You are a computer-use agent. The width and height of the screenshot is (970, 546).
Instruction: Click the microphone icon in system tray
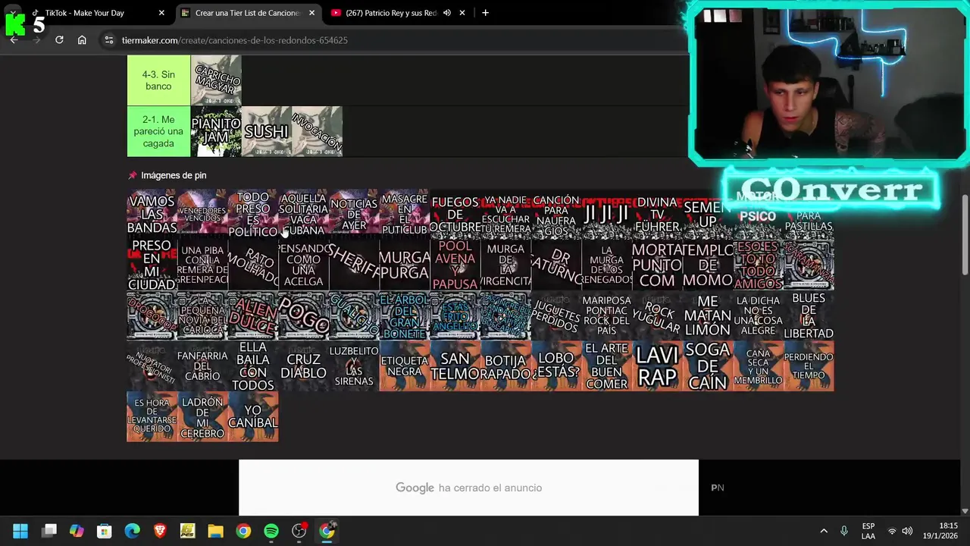click(x=843, y=531)
